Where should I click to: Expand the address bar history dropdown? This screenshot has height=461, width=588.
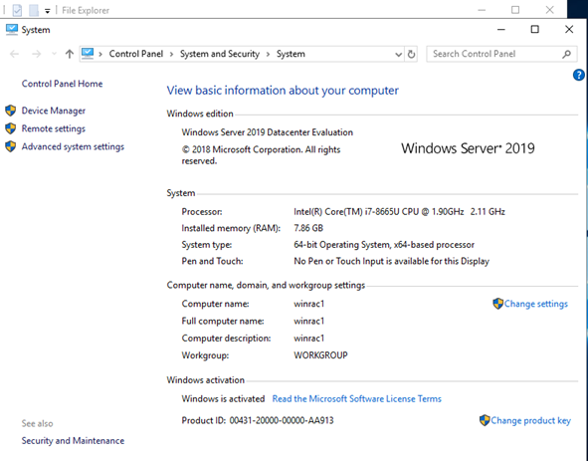[398, 55]
